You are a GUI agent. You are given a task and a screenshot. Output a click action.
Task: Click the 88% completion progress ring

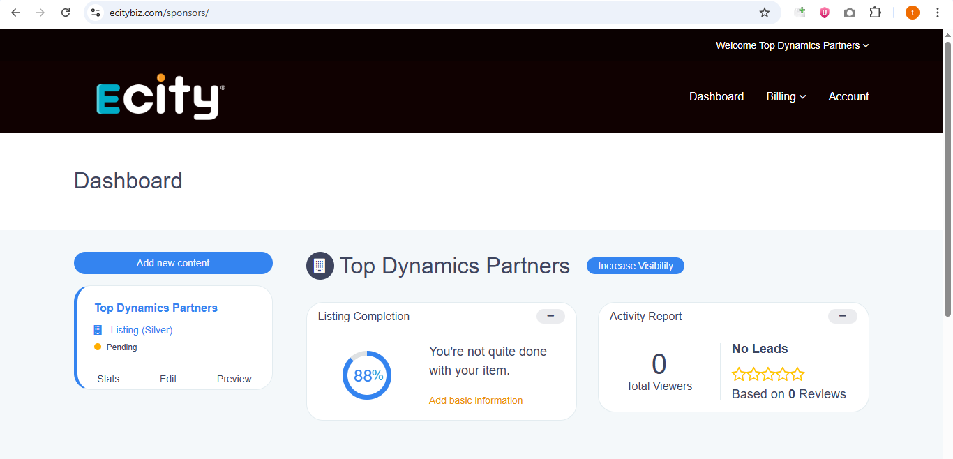[x=367, y=375]
